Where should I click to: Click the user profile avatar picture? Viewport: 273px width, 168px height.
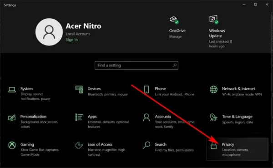49,32
